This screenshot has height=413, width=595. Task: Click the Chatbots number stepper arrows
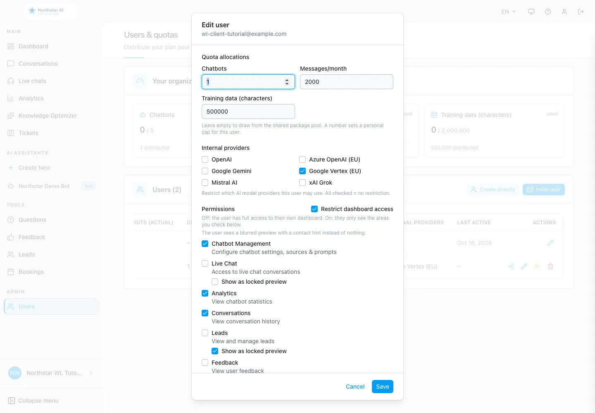pos(287,82)
